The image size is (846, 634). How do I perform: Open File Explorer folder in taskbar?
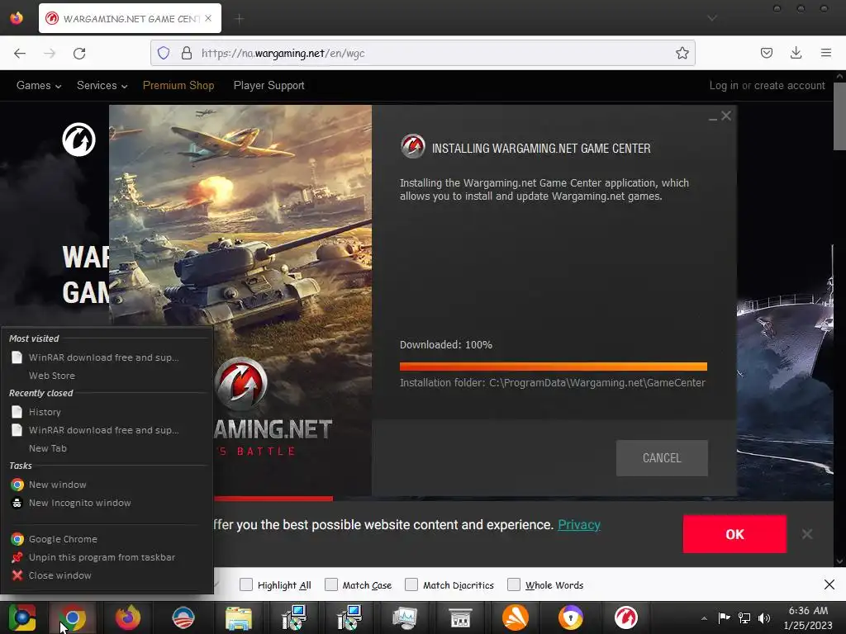click(x=239, y=617)
